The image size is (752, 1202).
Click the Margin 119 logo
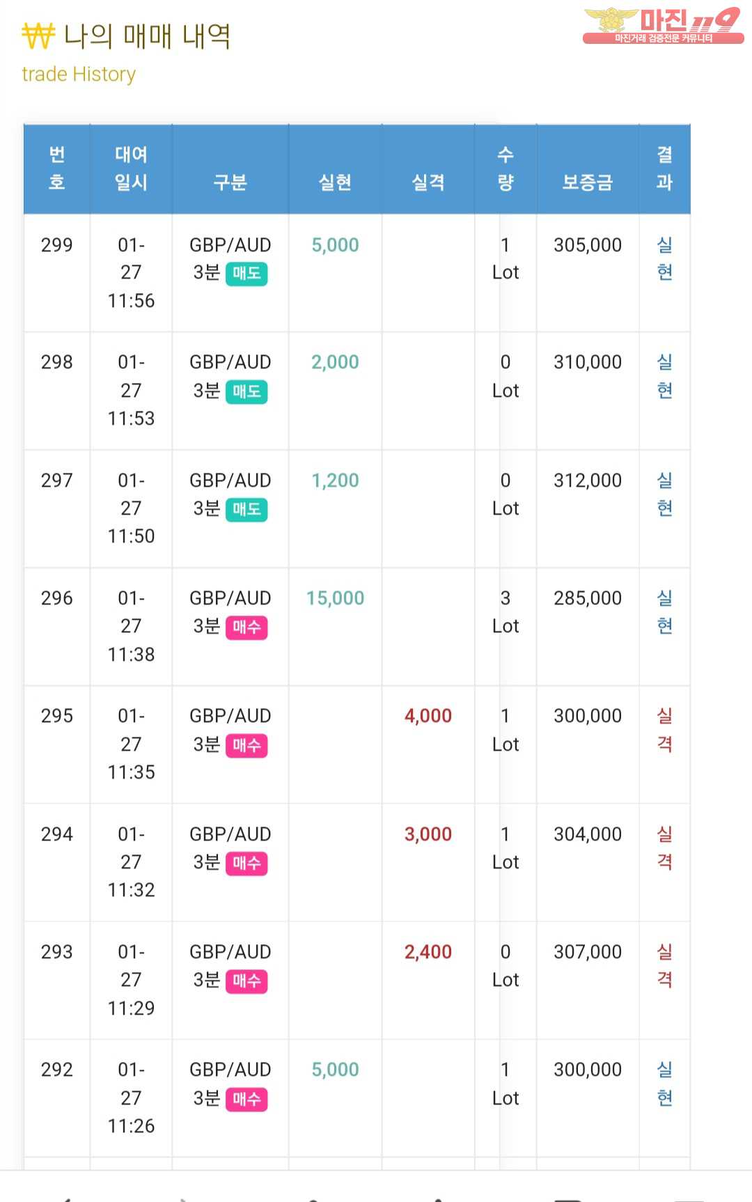point(663,26)
